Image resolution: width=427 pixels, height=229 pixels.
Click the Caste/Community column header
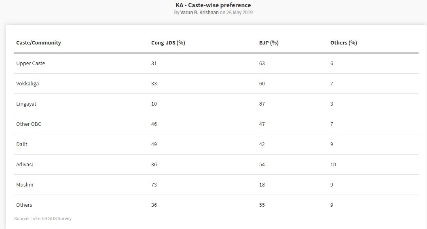(38, 43)
